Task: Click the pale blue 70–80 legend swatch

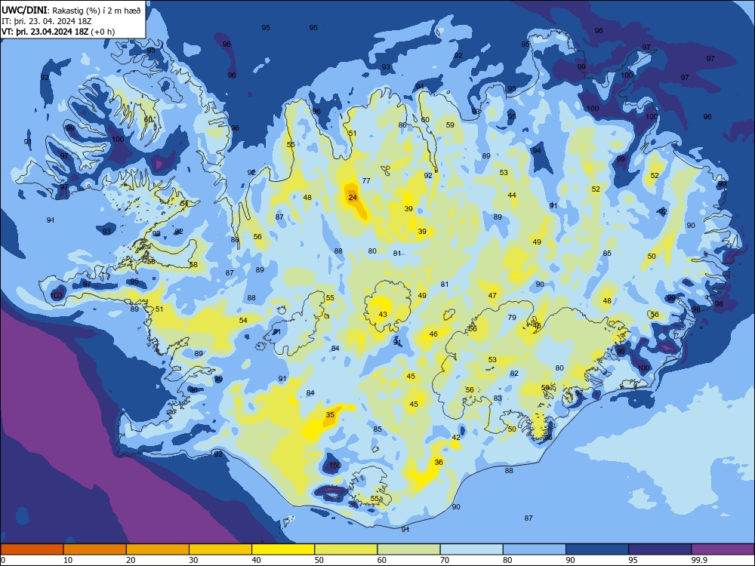Action: [x=471, y=549]
